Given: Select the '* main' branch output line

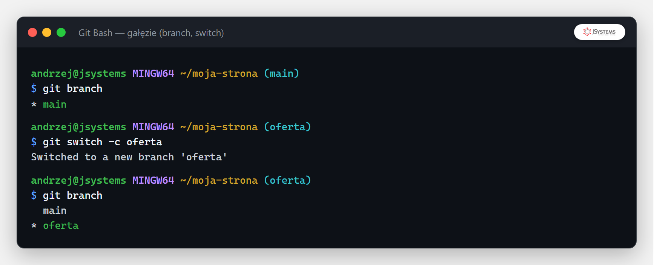Looking at the screenshot, I should point(49,105).
